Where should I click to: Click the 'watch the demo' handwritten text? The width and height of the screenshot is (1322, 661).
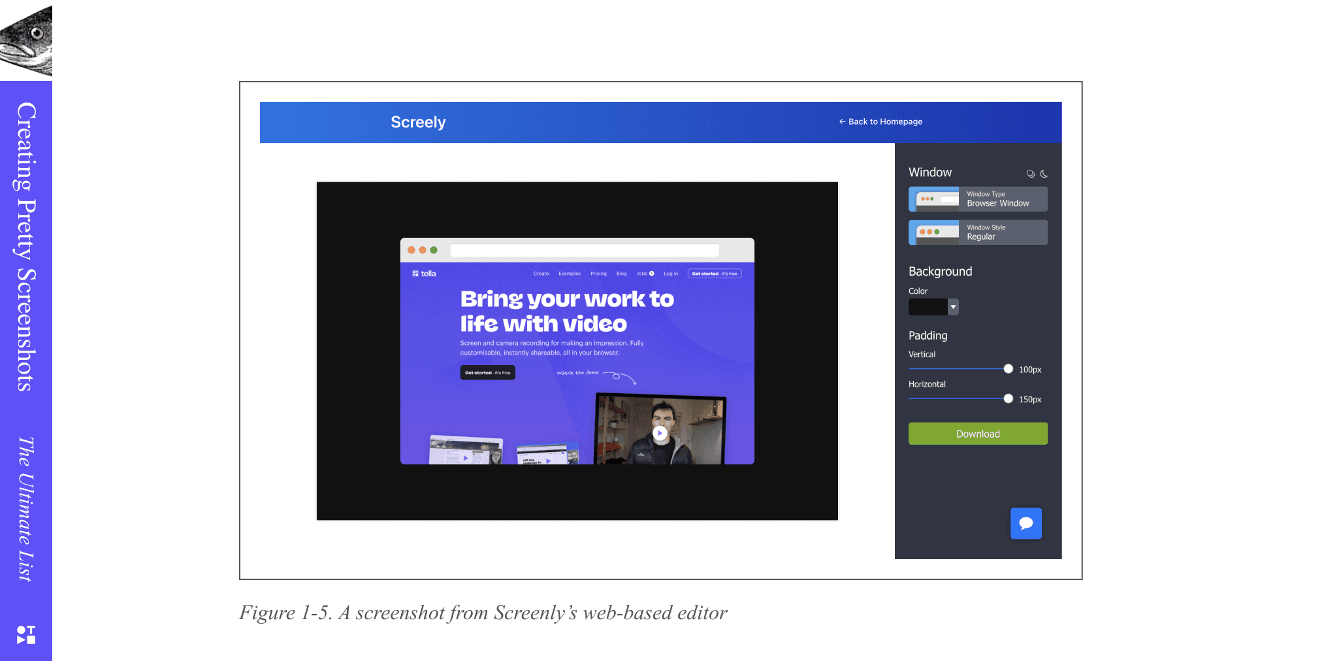[577, 373]
